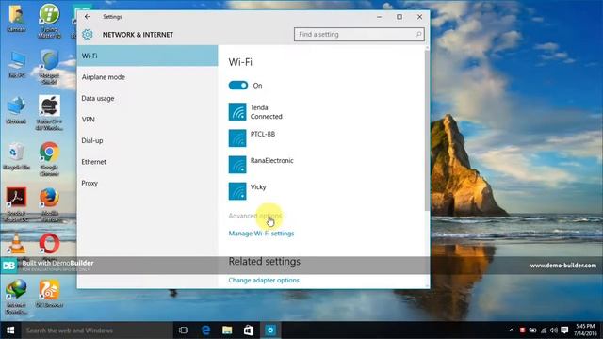Select the Tenda Connected network entry
Image resolution: width=603 pixels, height=339 pixels.
point(266,112)
